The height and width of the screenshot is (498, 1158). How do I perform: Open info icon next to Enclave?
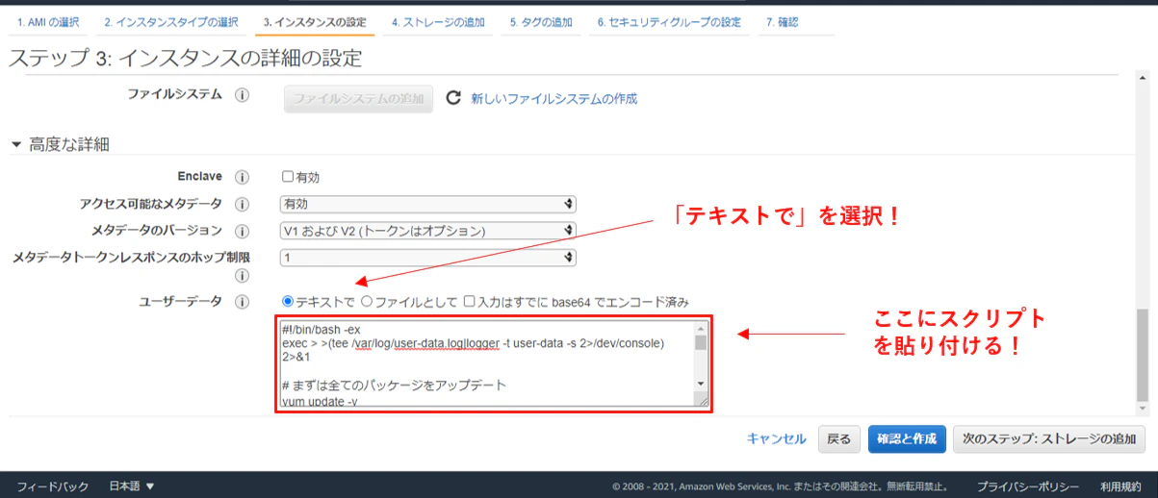[x=243, y=178]
